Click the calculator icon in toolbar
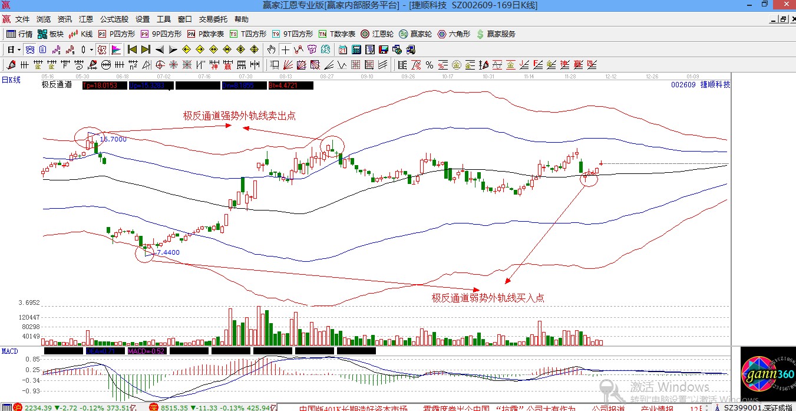796x411 pixels. coord(357,50)
